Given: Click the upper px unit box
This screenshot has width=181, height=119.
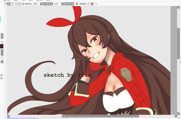Looking at the screenshot, I should (2, 75).
